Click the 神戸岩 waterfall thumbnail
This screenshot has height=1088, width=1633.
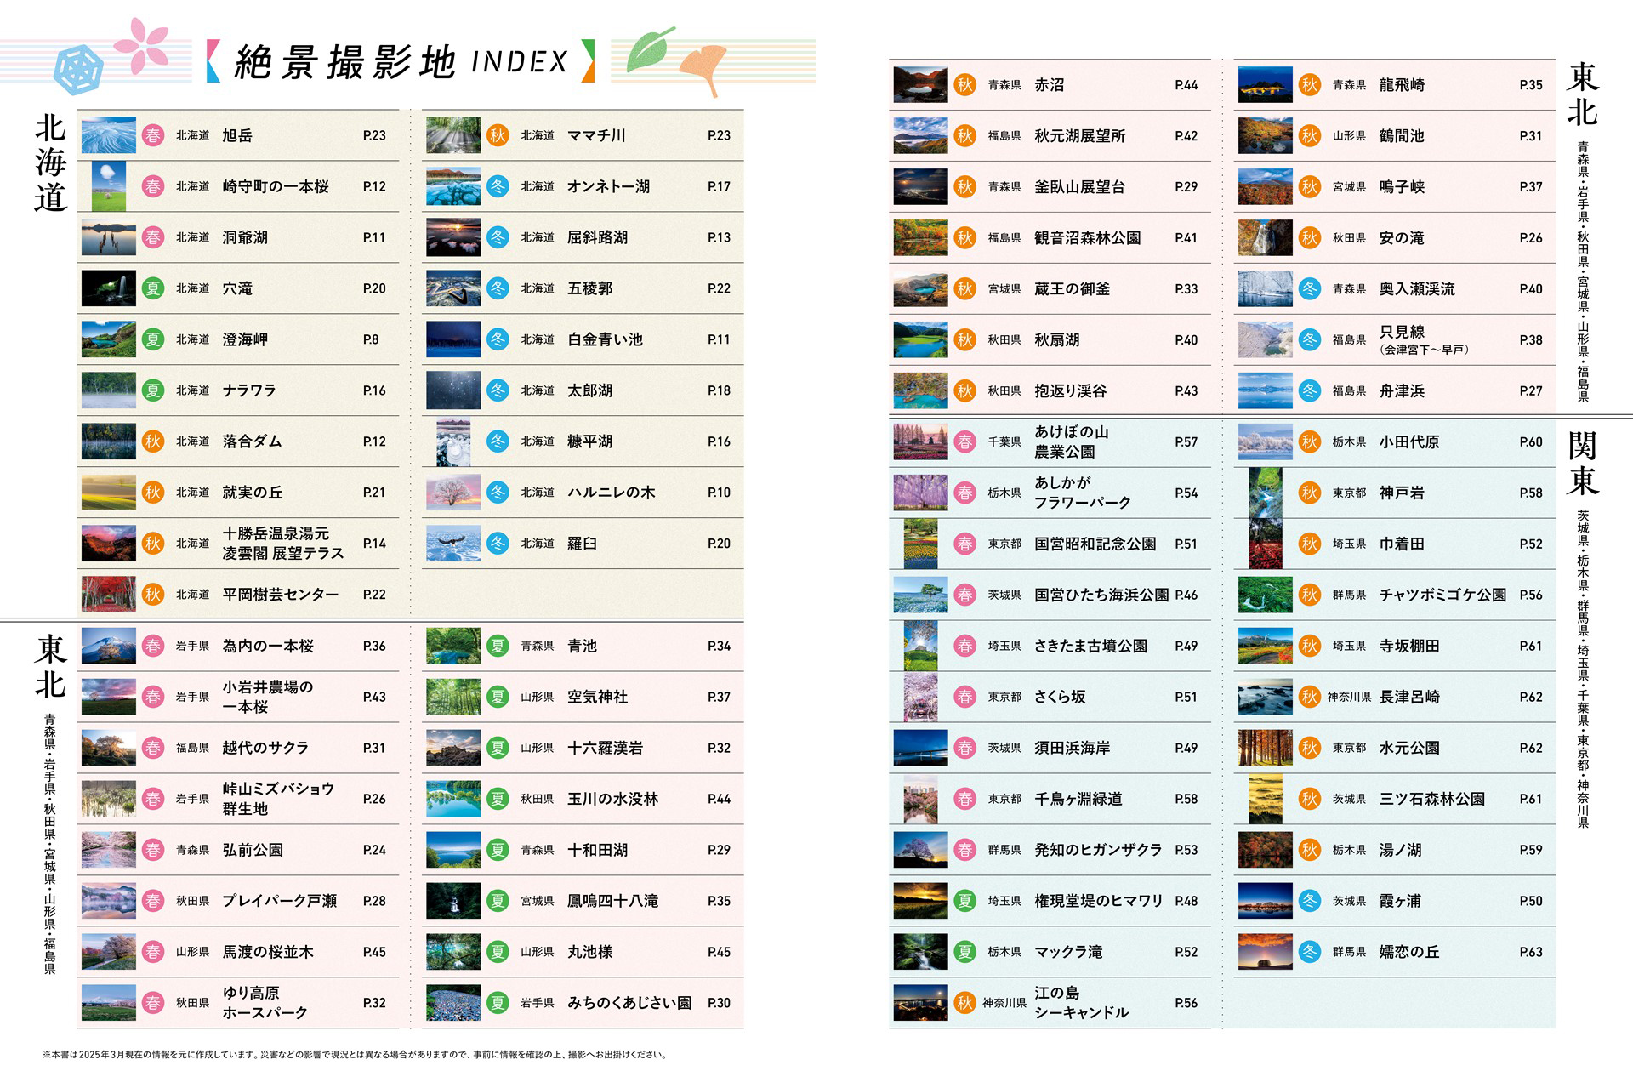click(x=1265, y=493)
